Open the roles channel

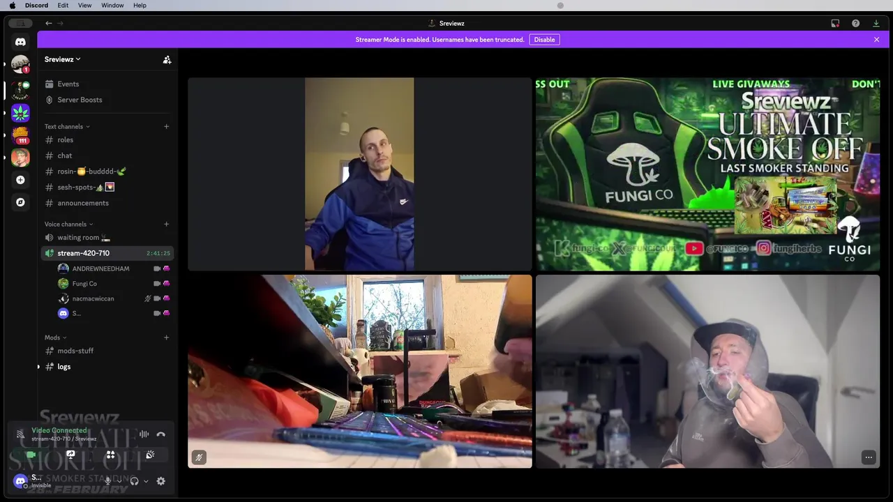coord(107,139)
